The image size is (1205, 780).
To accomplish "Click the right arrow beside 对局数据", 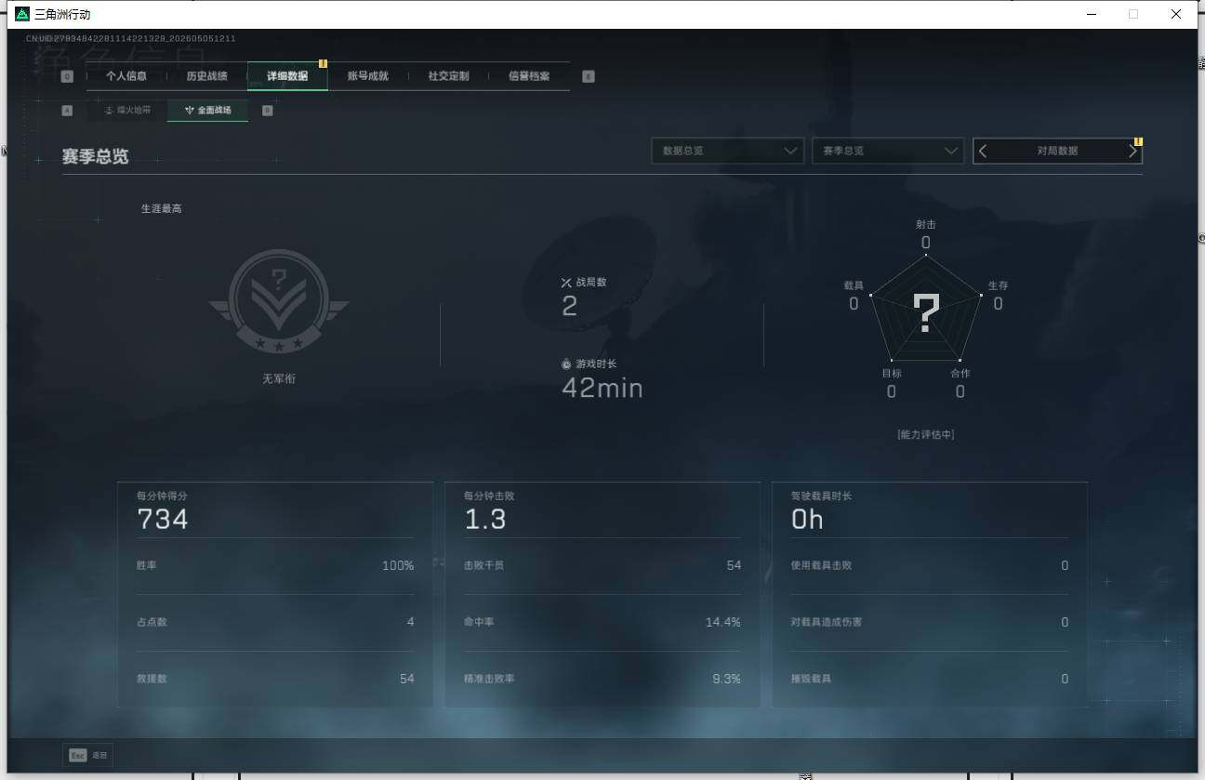I will (1132, 151).
